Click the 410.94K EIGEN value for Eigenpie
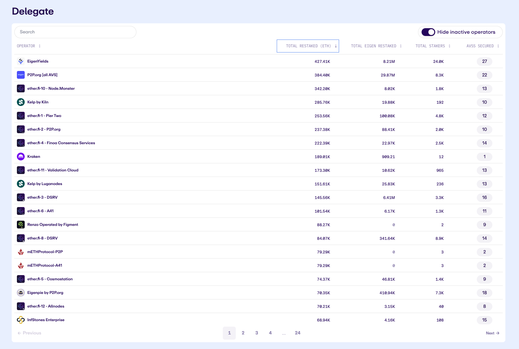Viewport: 519px width, 349px height. [387, 293]
